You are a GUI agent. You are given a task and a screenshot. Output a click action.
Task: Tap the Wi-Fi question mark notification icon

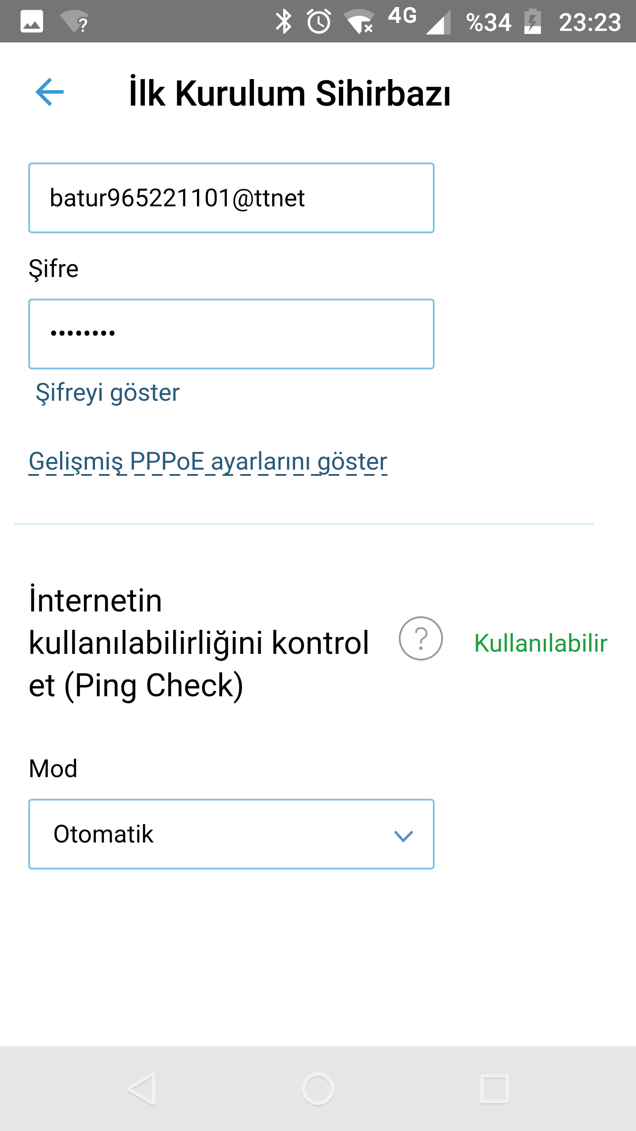(74, 22)
